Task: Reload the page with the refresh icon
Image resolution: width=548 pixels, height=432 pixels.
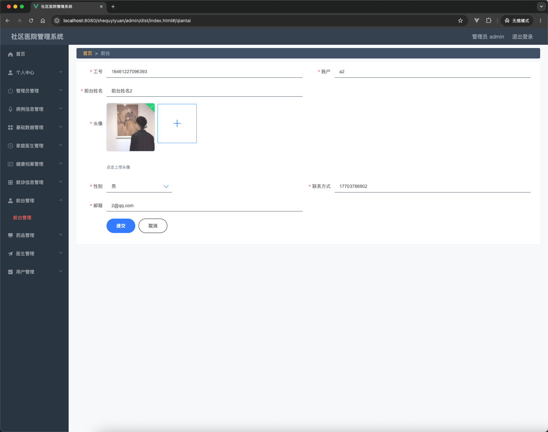Action: [31, 21]
